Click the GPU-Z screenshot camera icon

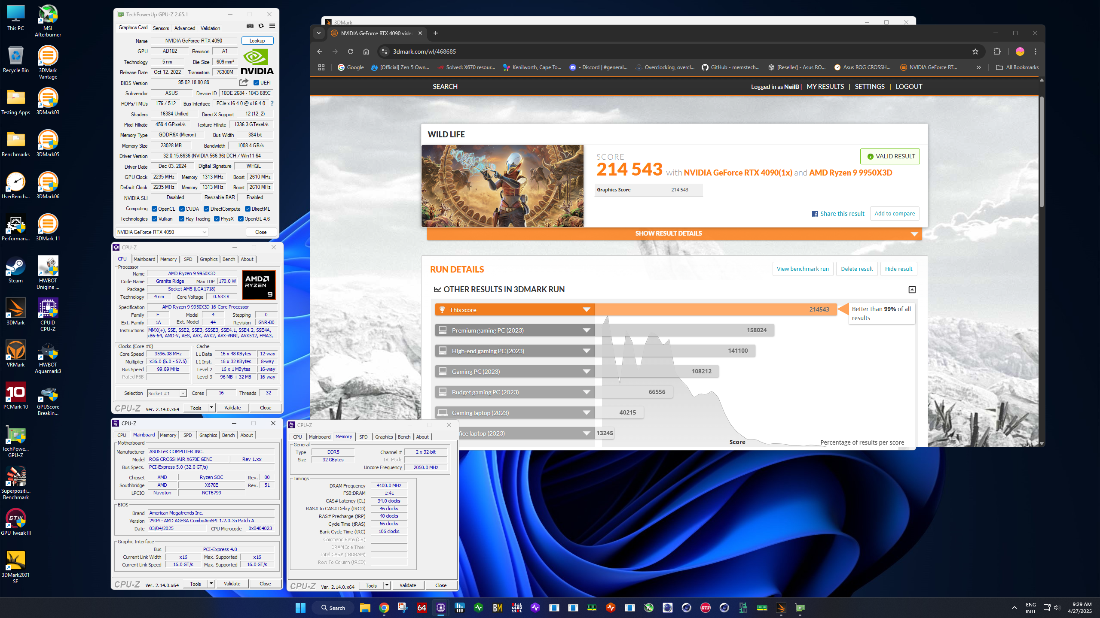click(x=250, y=26)
